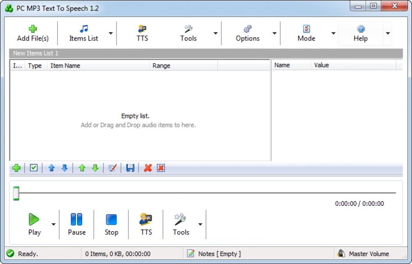Toggle the check-all items checkbox icon
Screen dimensions: 412x264
click(x=34, y=167)
